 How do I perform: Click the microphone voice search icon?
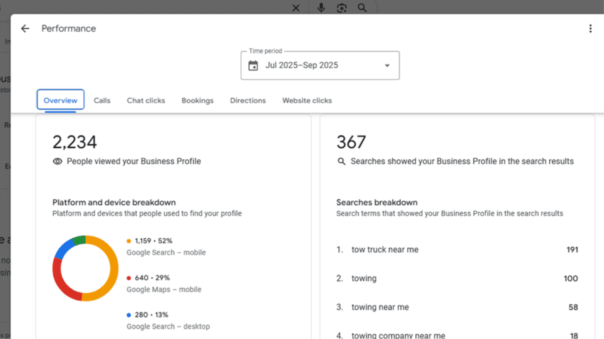[x=321, y=8]
